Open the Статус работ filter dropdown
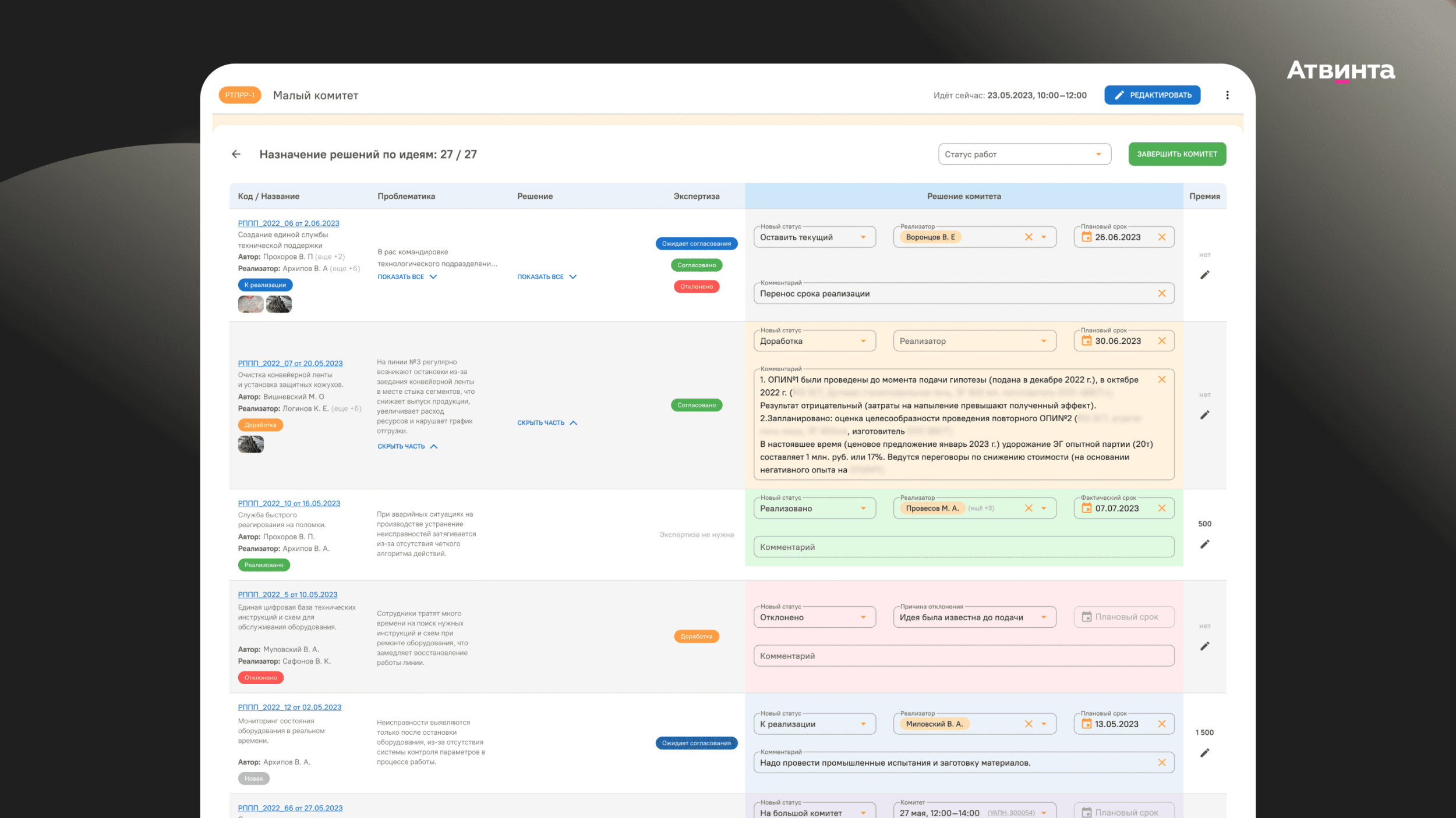1456x818 pixels. coord(1024,154)
